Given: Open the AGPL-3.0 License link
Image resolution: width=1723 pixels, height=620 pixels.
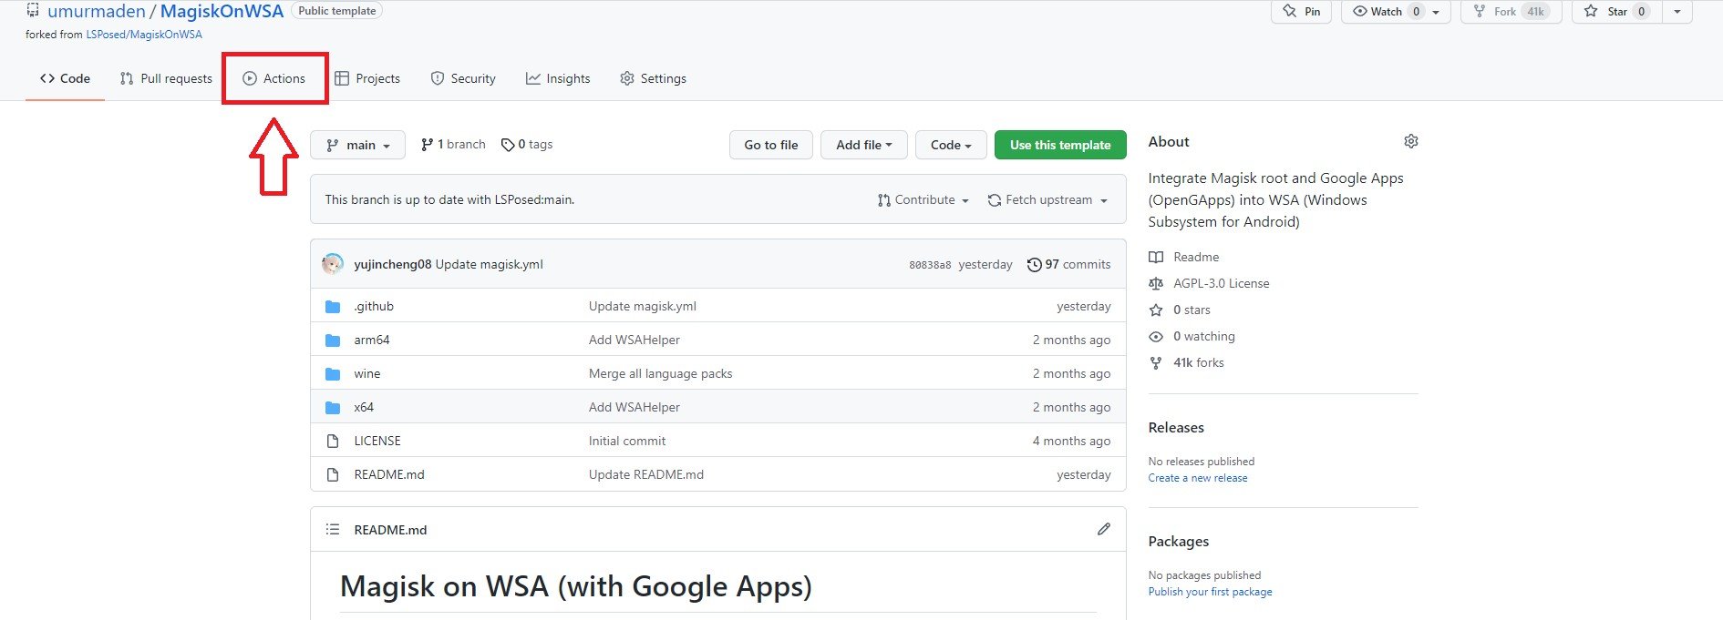Looking at the screenshot, I should click(1222, 283).
